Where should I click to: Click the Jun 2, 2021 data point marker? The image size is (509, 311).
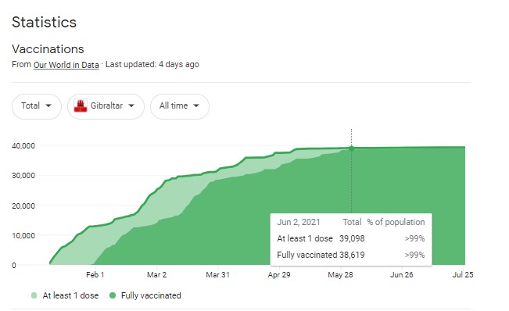[351, 148]
